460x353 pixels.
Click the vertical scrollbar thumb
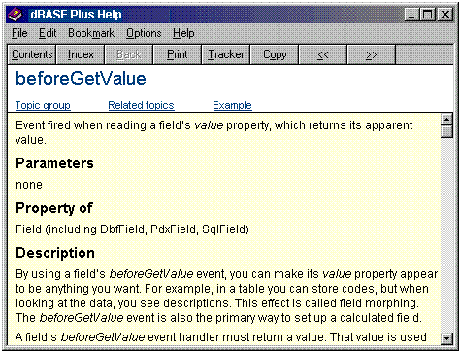[x=446, y=132]
